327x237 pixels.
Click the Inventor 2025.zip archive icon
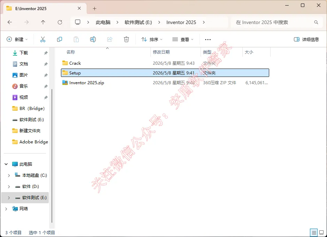point(65,82)
